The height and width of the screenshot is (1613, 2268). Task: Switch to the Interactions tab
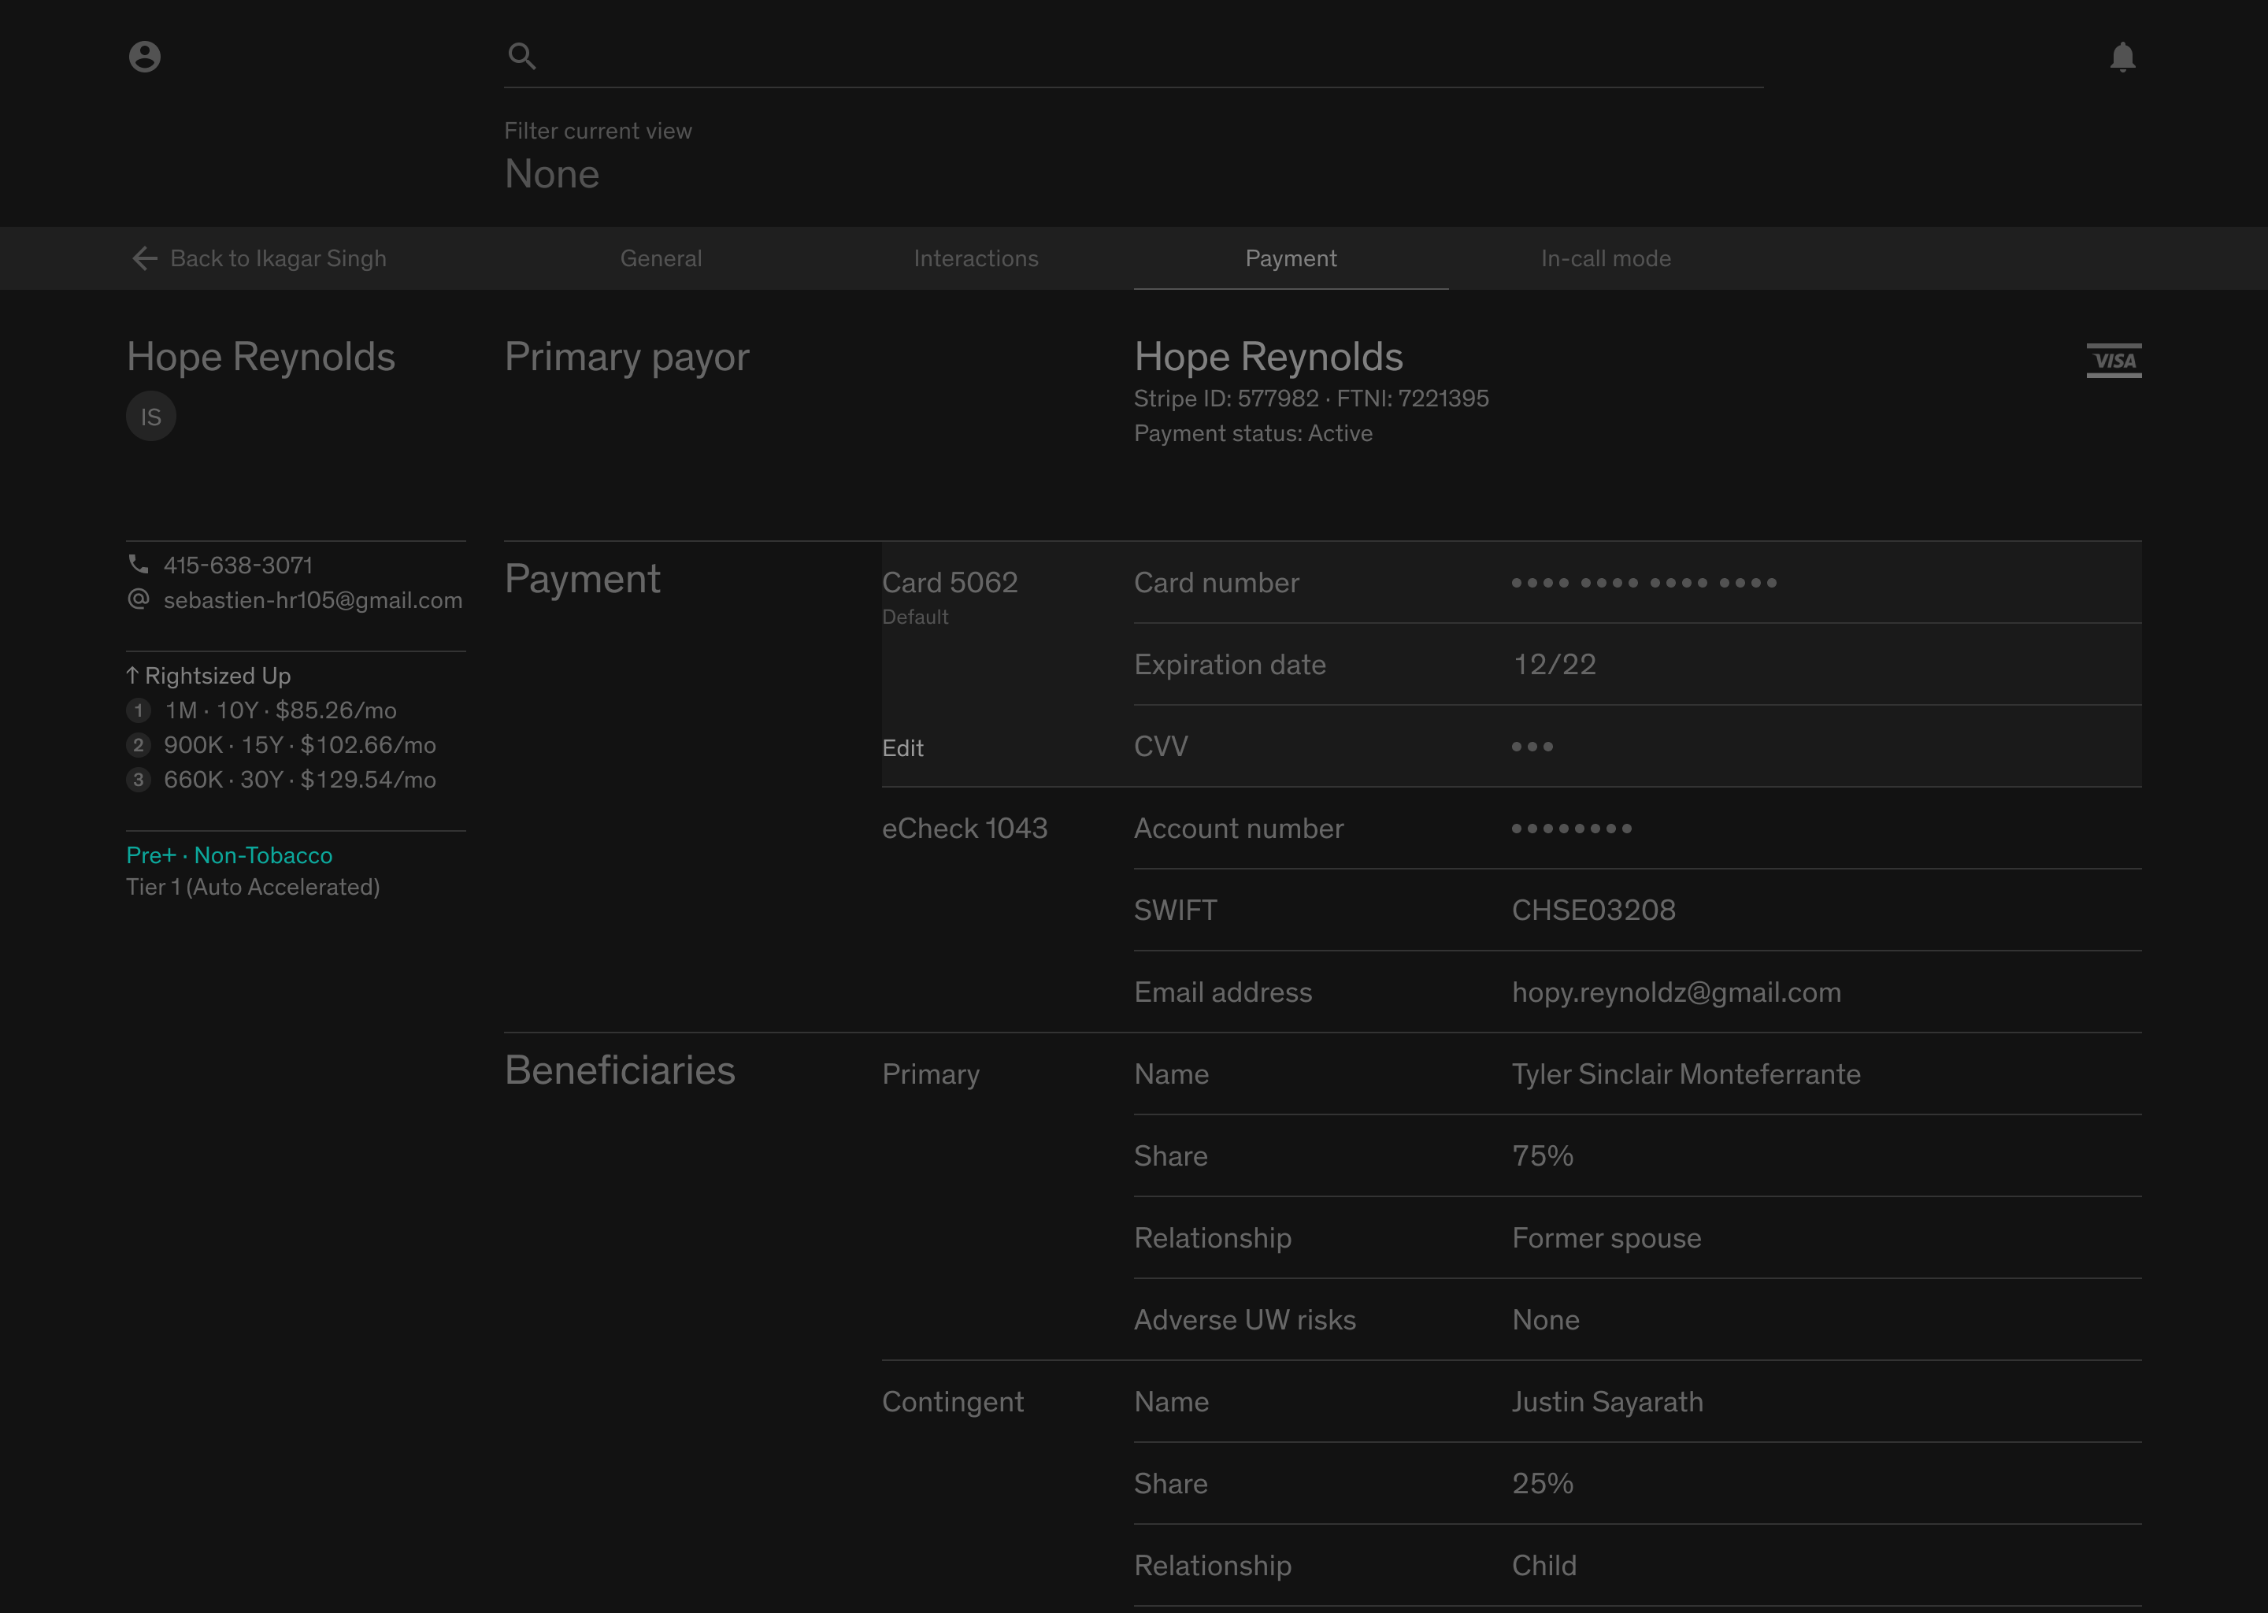pyautogui.click(x=975, y=258)
